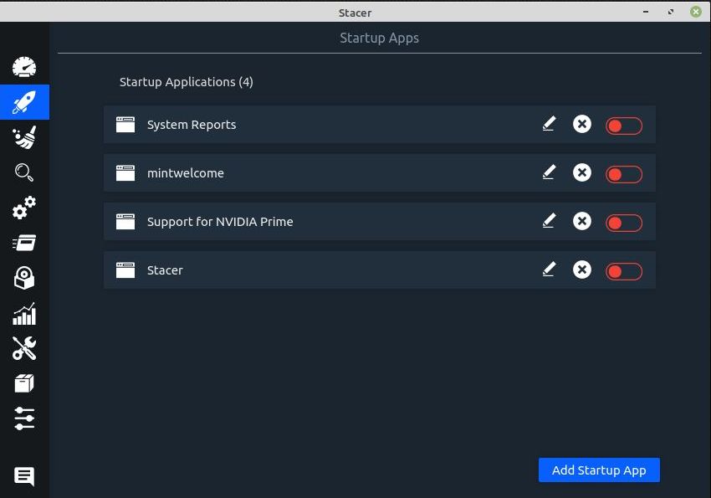The height and width of the screenshot is (498, 711).
Task: Delete the mintwelcome startup entry
Action: (x=582, y=172)
